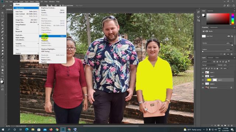Viewport: 236px width, 132px height.
Task: Click the lock all padlock icon
Action: coord(217,69)
